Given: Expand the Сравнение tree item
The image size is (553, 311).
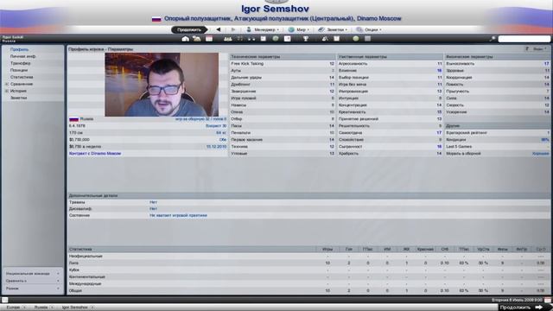Looking at the screenshot, I should (x=6, y=84).
